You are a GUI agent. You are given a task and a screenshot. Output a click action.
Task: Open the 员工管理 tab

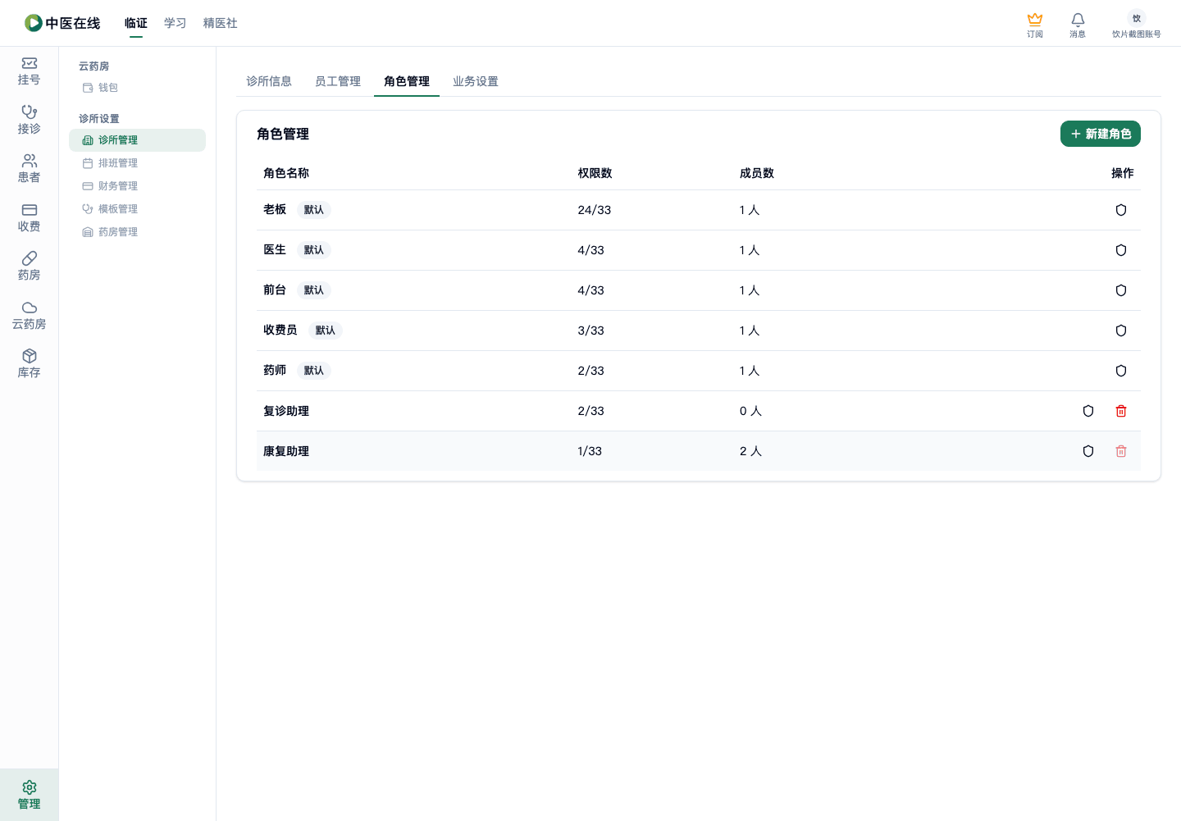pyautogui.click(x=338, y=81)
